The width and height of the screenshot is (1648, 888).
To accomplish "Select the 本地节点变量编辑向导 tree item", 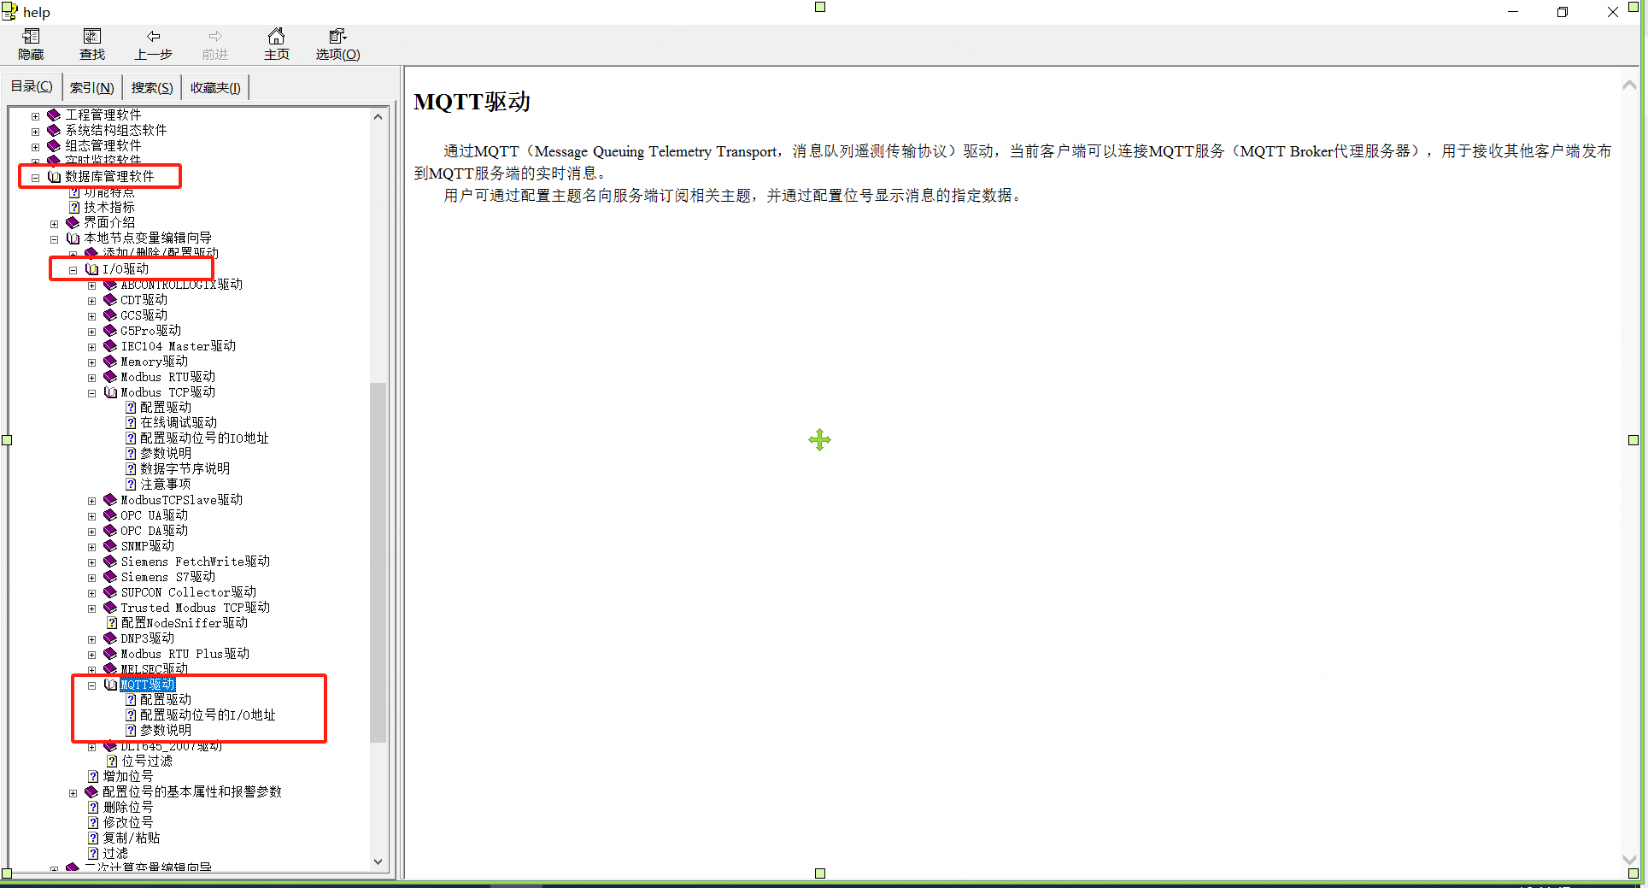I will [x=148, y=238].
